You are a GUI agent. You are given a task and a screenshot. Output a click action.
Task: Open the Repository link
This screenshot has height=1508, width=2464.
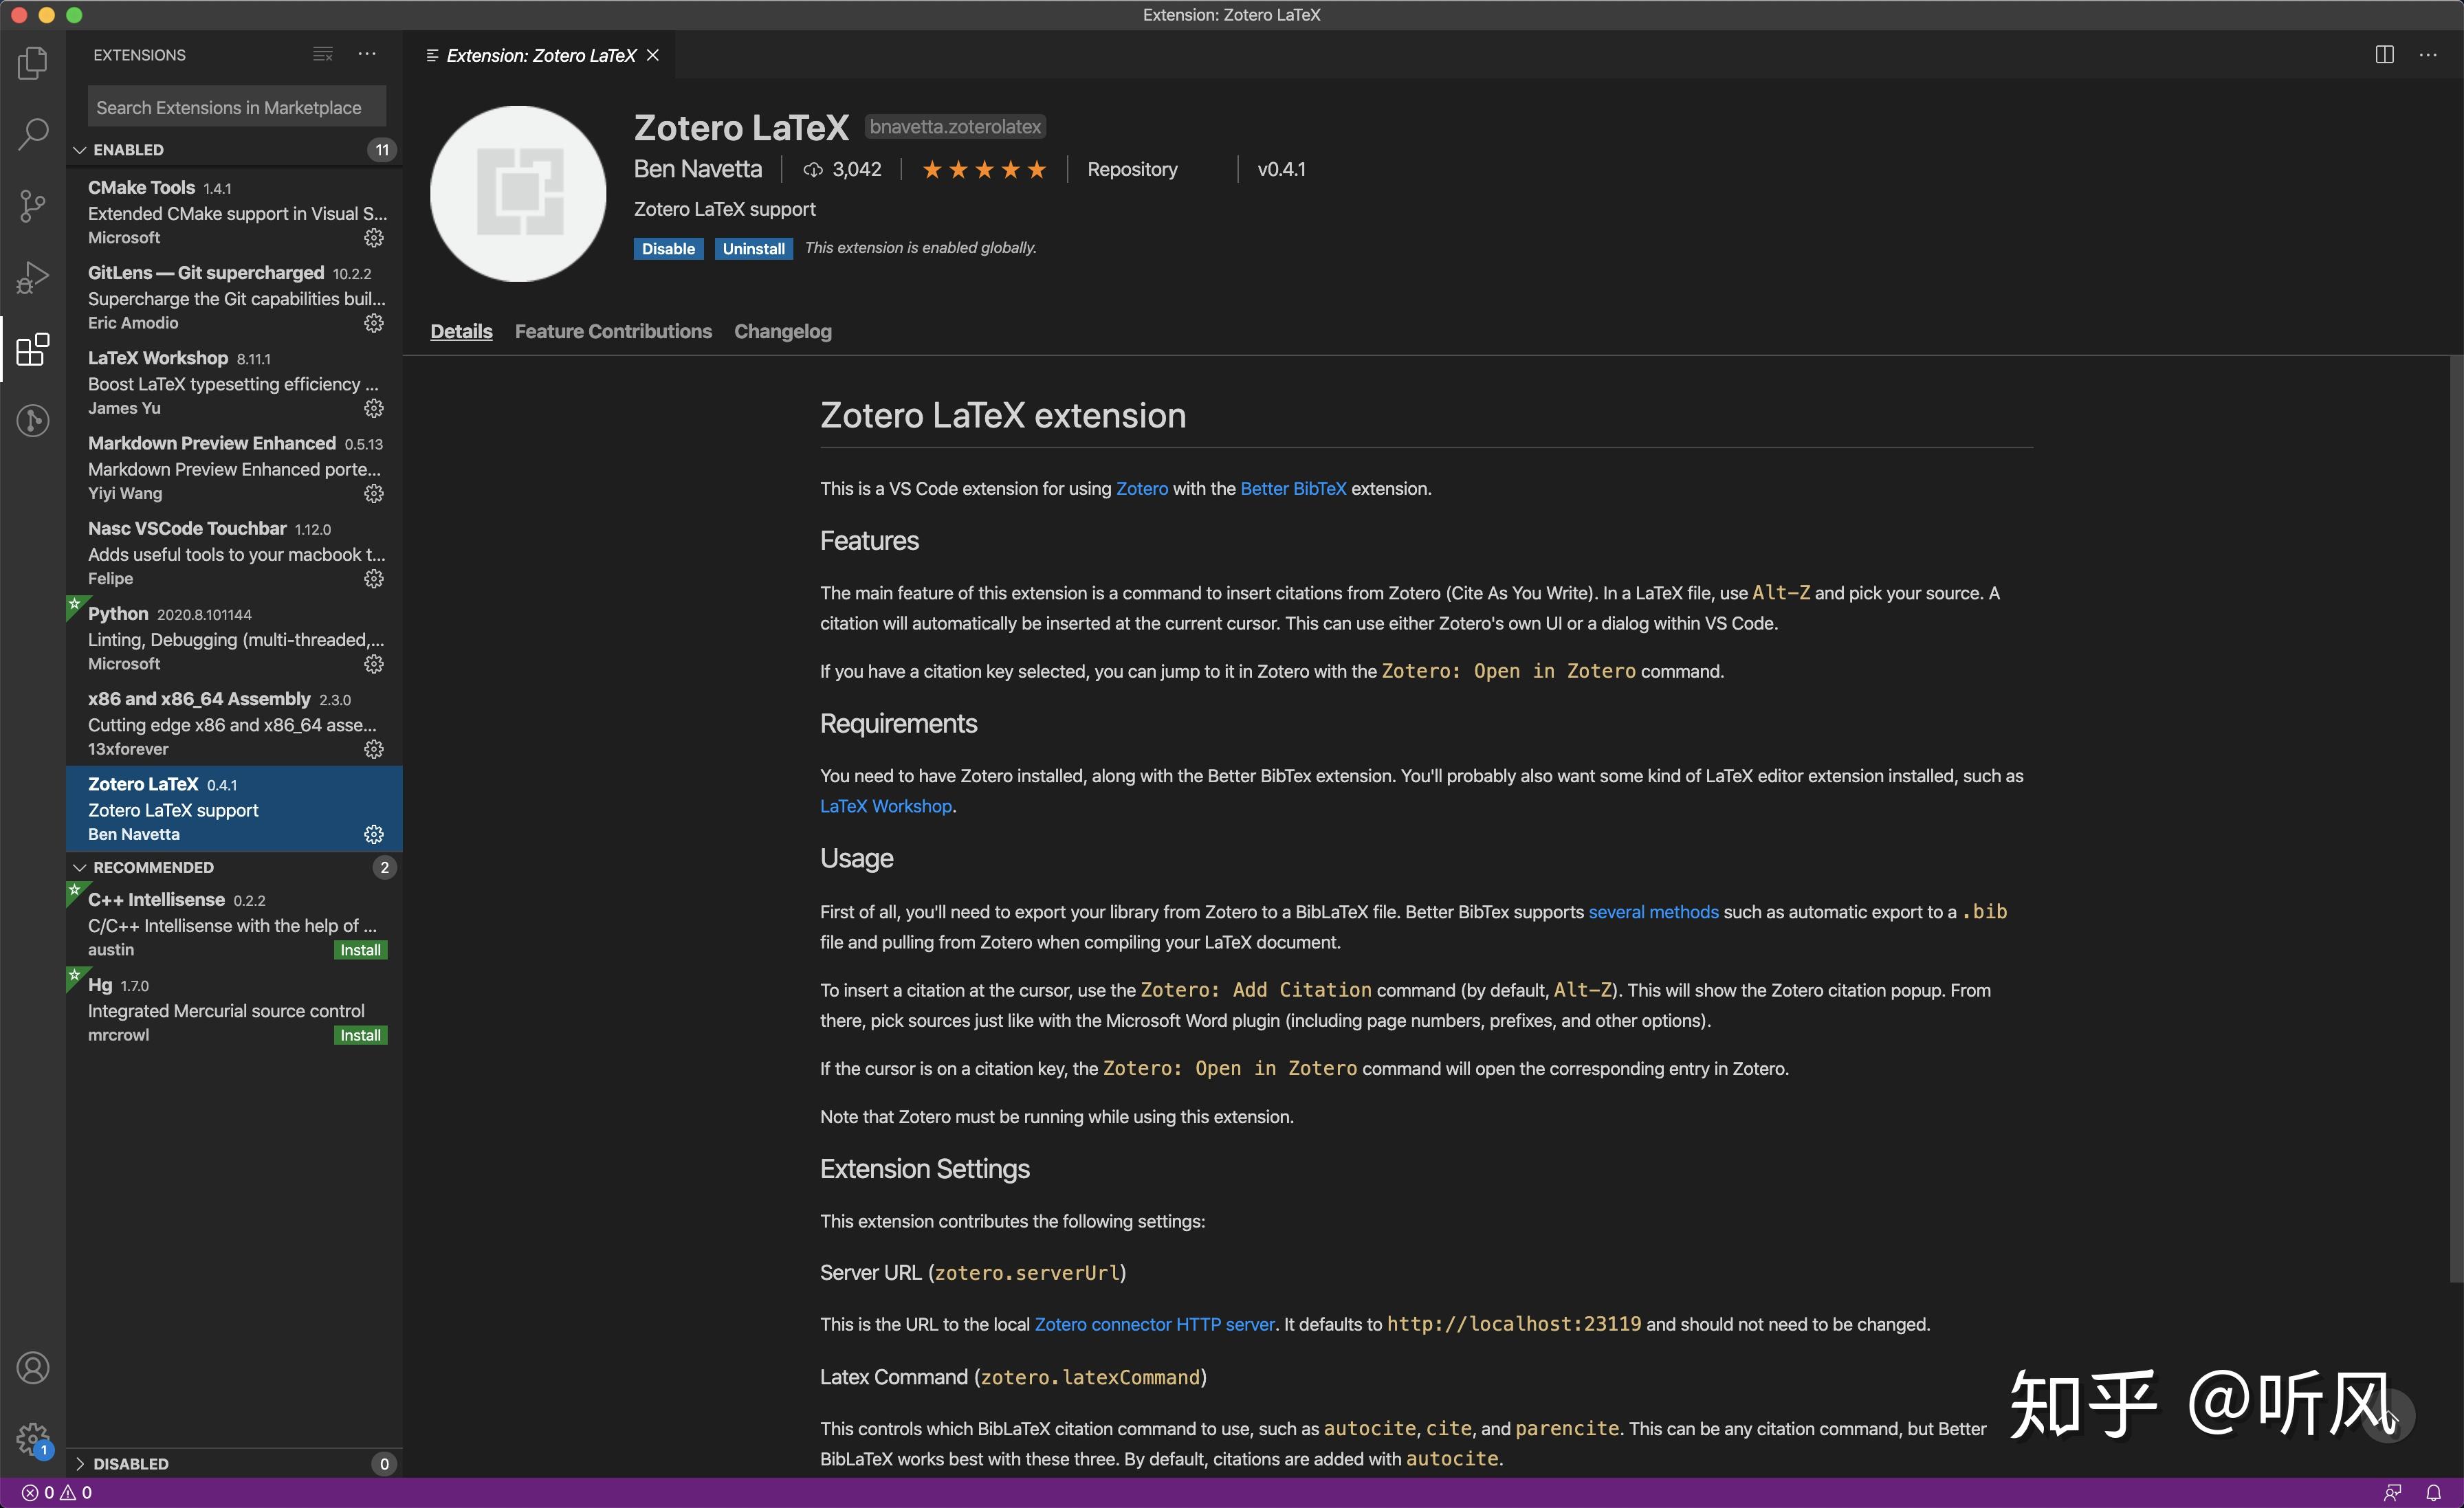1132,169
